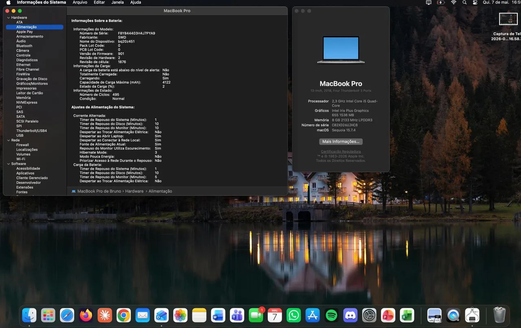This screenshot has width=521, height=328.
Task: Select Gráficos/Monitores in the sidebar
Action: (32, 84)
